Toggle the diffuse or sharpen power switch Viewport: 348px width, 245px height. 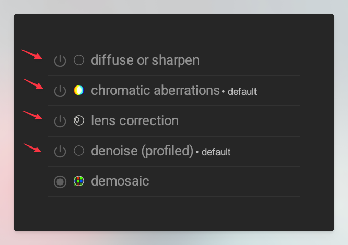61,60
